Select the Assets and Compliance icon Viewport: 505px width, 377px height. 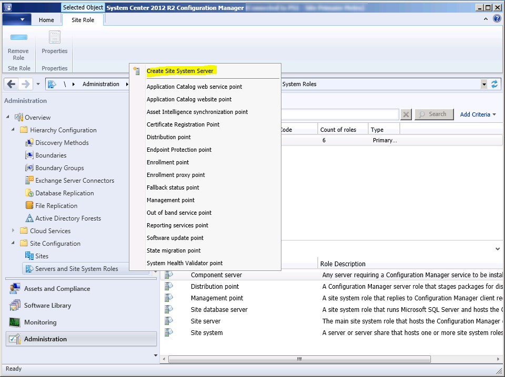pos(15,289)
